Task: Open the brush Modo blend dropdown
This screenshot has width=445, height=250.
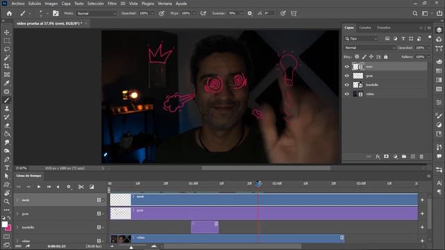Action: (x=97, y=13)
